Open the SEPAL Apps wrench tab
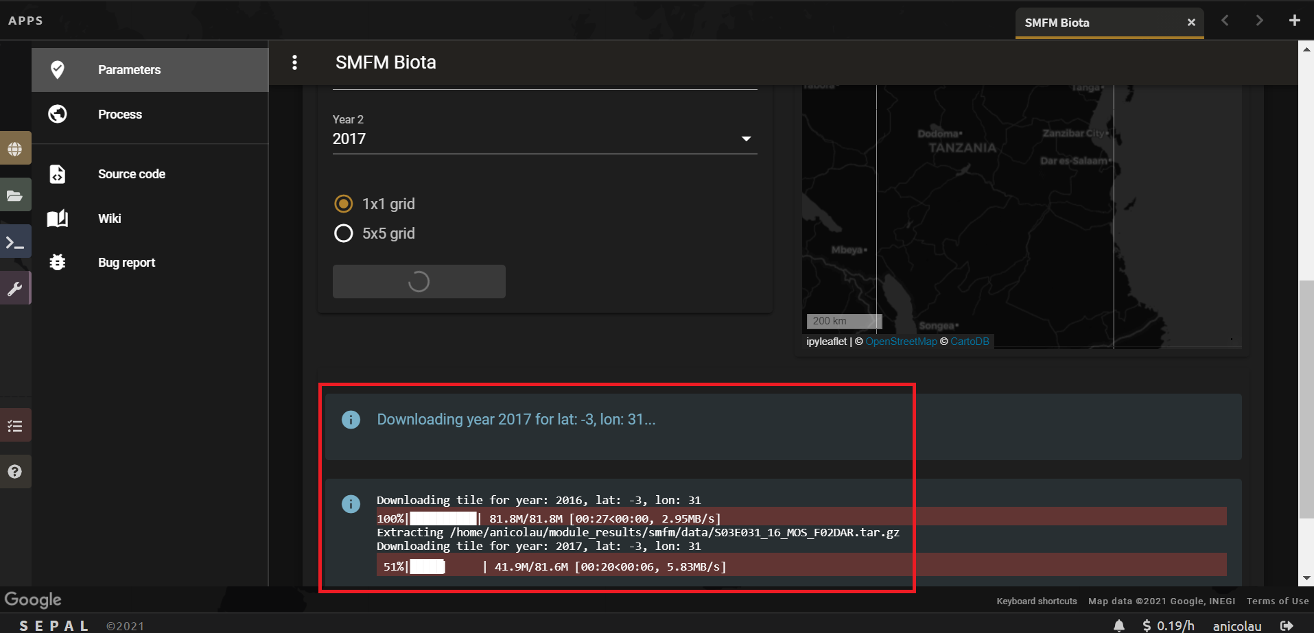Viewport: 1314px width, 633px height. click(15, 289)
